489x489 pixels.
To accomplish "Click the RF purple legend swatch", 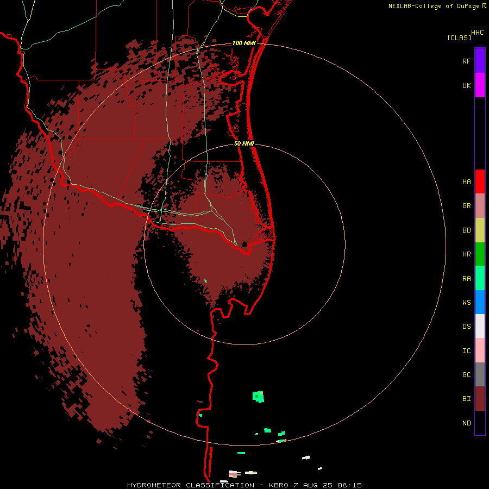I will pyautogui.click(x=480, y=60).
